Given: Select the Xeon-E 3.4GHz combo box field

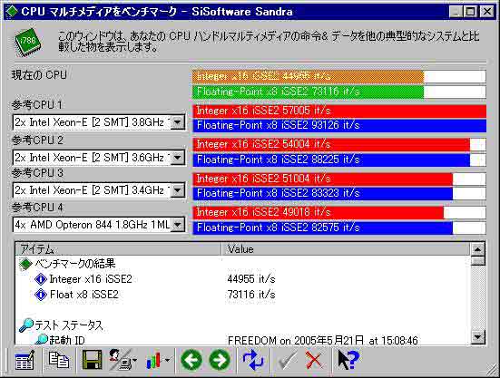Looking at the screenshot, I should [99, 190].
